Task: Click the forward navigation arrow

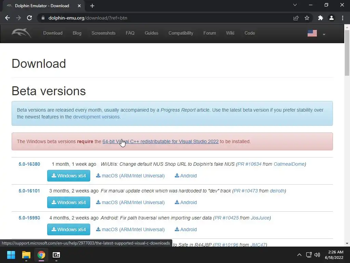Action: (x=18, y=18)
